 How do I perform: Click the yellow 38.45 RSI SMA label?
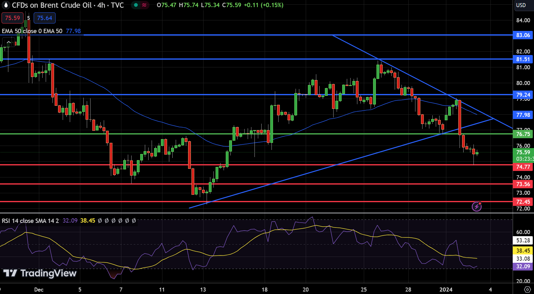pyautogui.click(x=523, y=251)
